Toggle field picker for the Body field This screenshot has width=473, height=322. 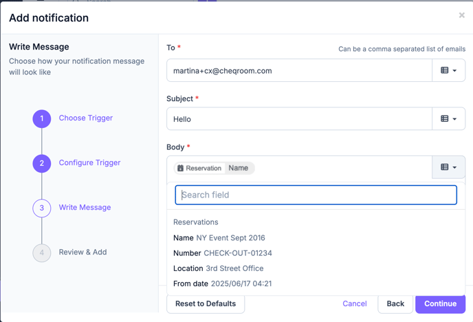pyautogui.click(x=448, y=167)
